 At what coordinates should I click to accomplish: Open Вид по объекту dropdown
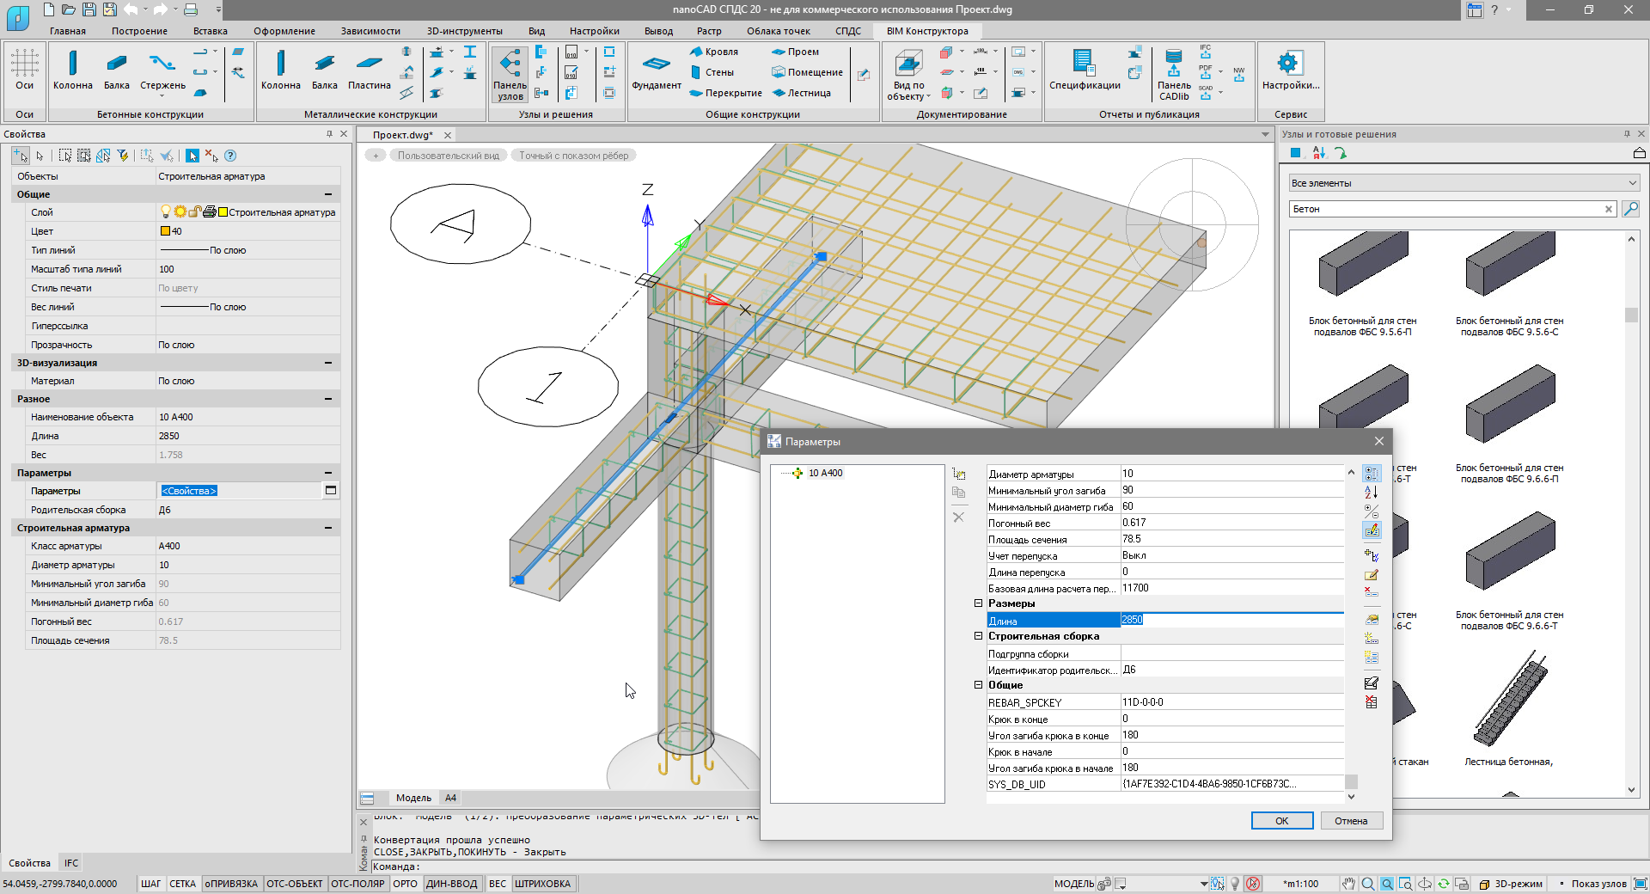909,75
